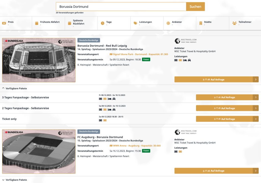Open the Preis filter dropdown
The height and width of the screenshot is (183, 261).
point(16,23)
